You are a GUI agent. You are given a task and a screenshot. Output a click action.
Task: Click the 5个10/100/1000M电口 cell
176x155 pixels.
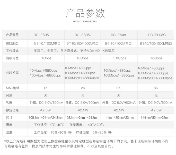pos(83,44)
